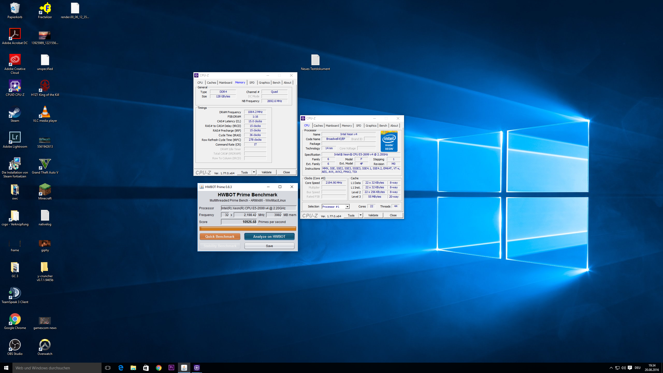Open SPD tab in Memory CPU-Z window
The image size is (663, 373).
click(252, 83)
